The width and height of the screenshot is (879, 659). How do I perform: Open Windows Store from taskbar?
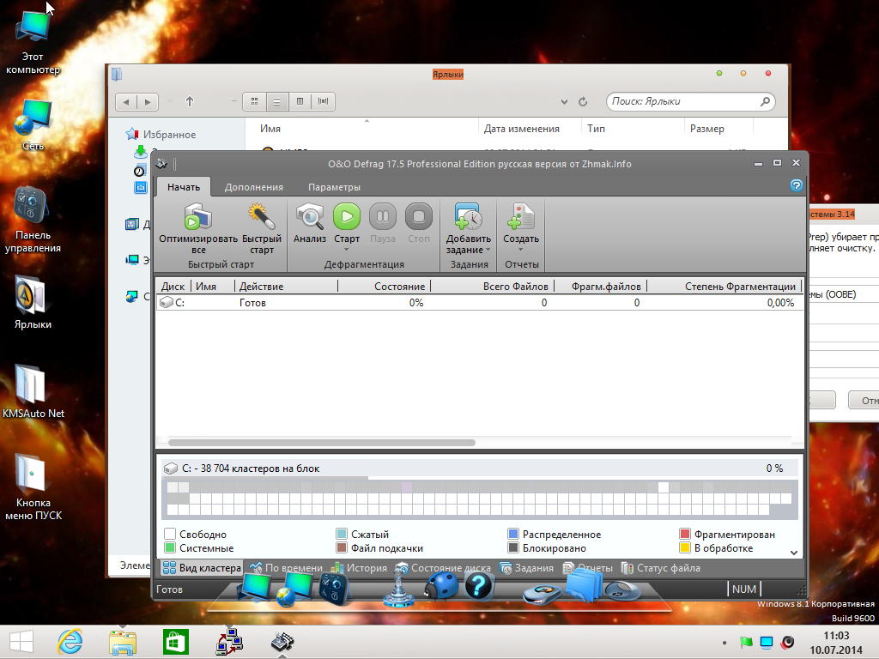pyautogui.click(x=175, y=642)
